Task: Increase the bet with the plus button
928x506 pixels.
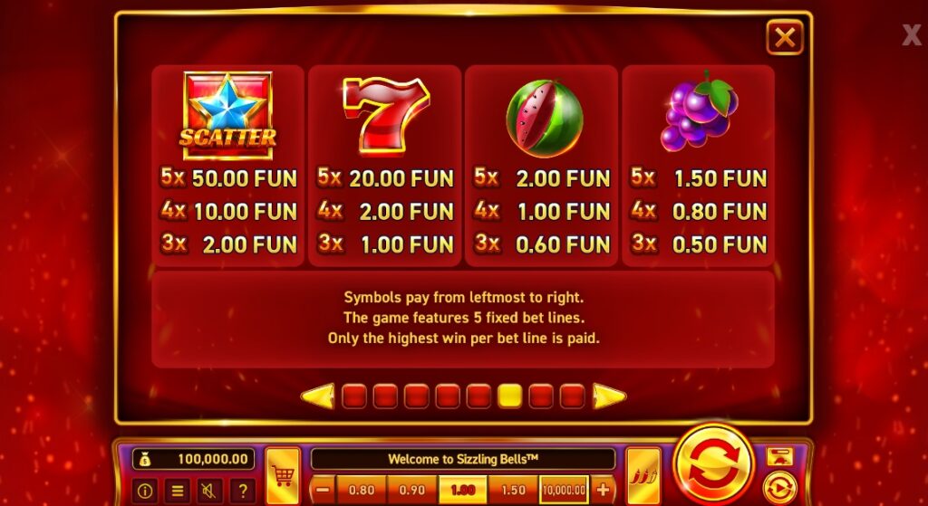Action: click(603, 490)
